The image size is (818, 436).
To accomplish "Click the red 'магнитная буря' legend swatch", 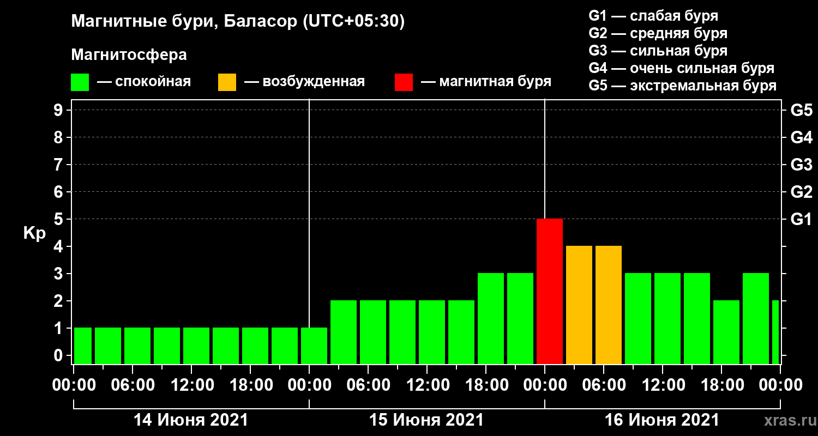I will (404, 82).
